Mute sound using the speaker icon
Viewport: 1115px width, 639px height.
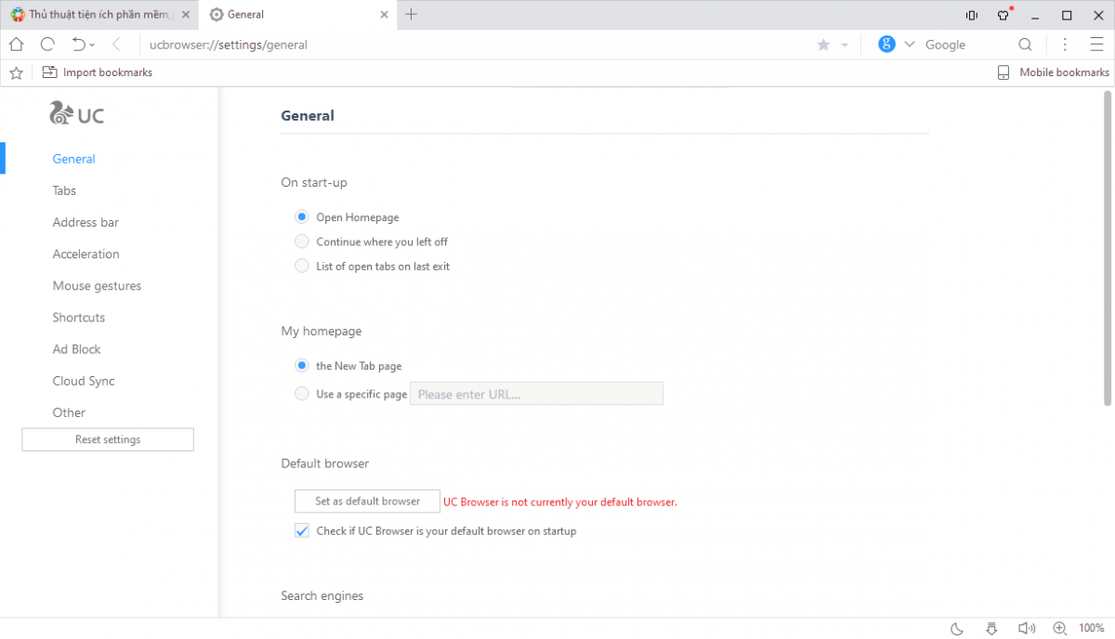(x=1025, y=628)
